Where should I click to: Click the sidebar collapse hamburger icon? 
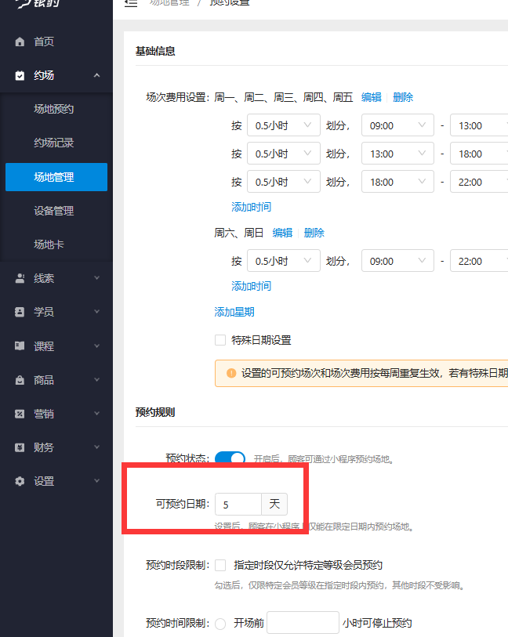tap(131, 2)
